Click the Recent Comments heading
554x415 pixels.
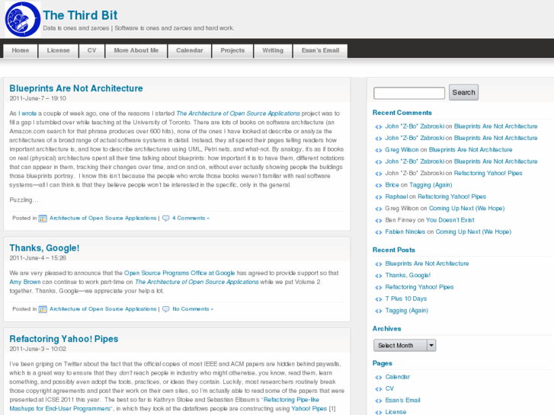(402, 113)
